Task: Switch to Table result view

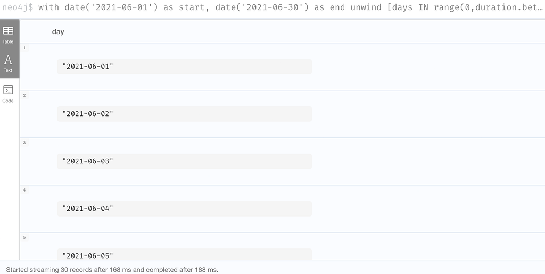Action: pyautogui.click(x=8, y=35)
